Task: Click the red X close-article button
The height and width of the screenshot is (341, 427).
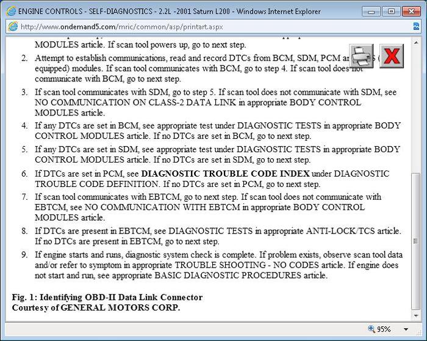Action: point(392,56)
